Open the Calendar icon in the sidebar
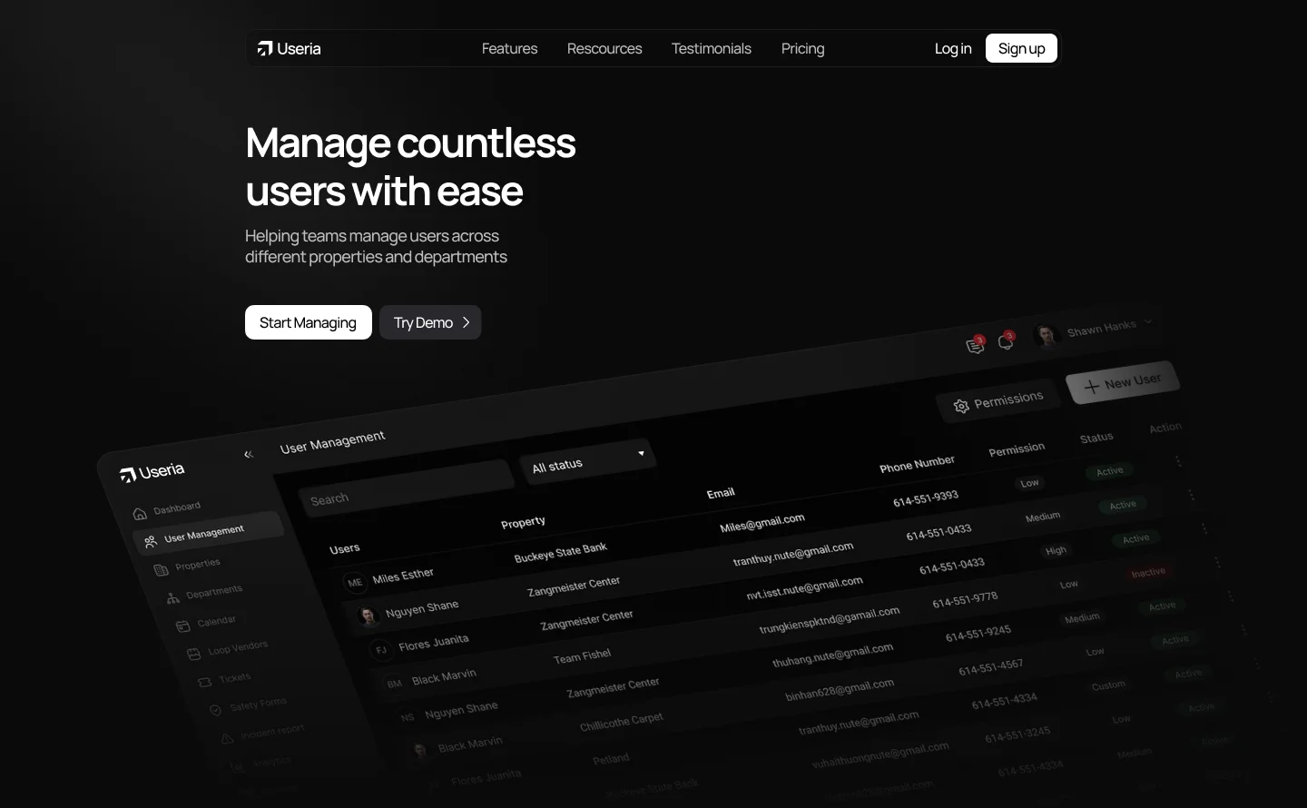This screenshot has height=808, width=1307. tap(182, 626)
